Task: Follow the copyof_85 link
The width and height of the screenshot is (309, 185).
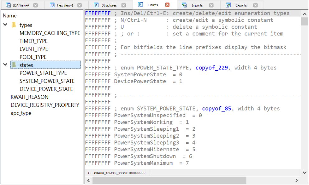Action: [217, 108]
